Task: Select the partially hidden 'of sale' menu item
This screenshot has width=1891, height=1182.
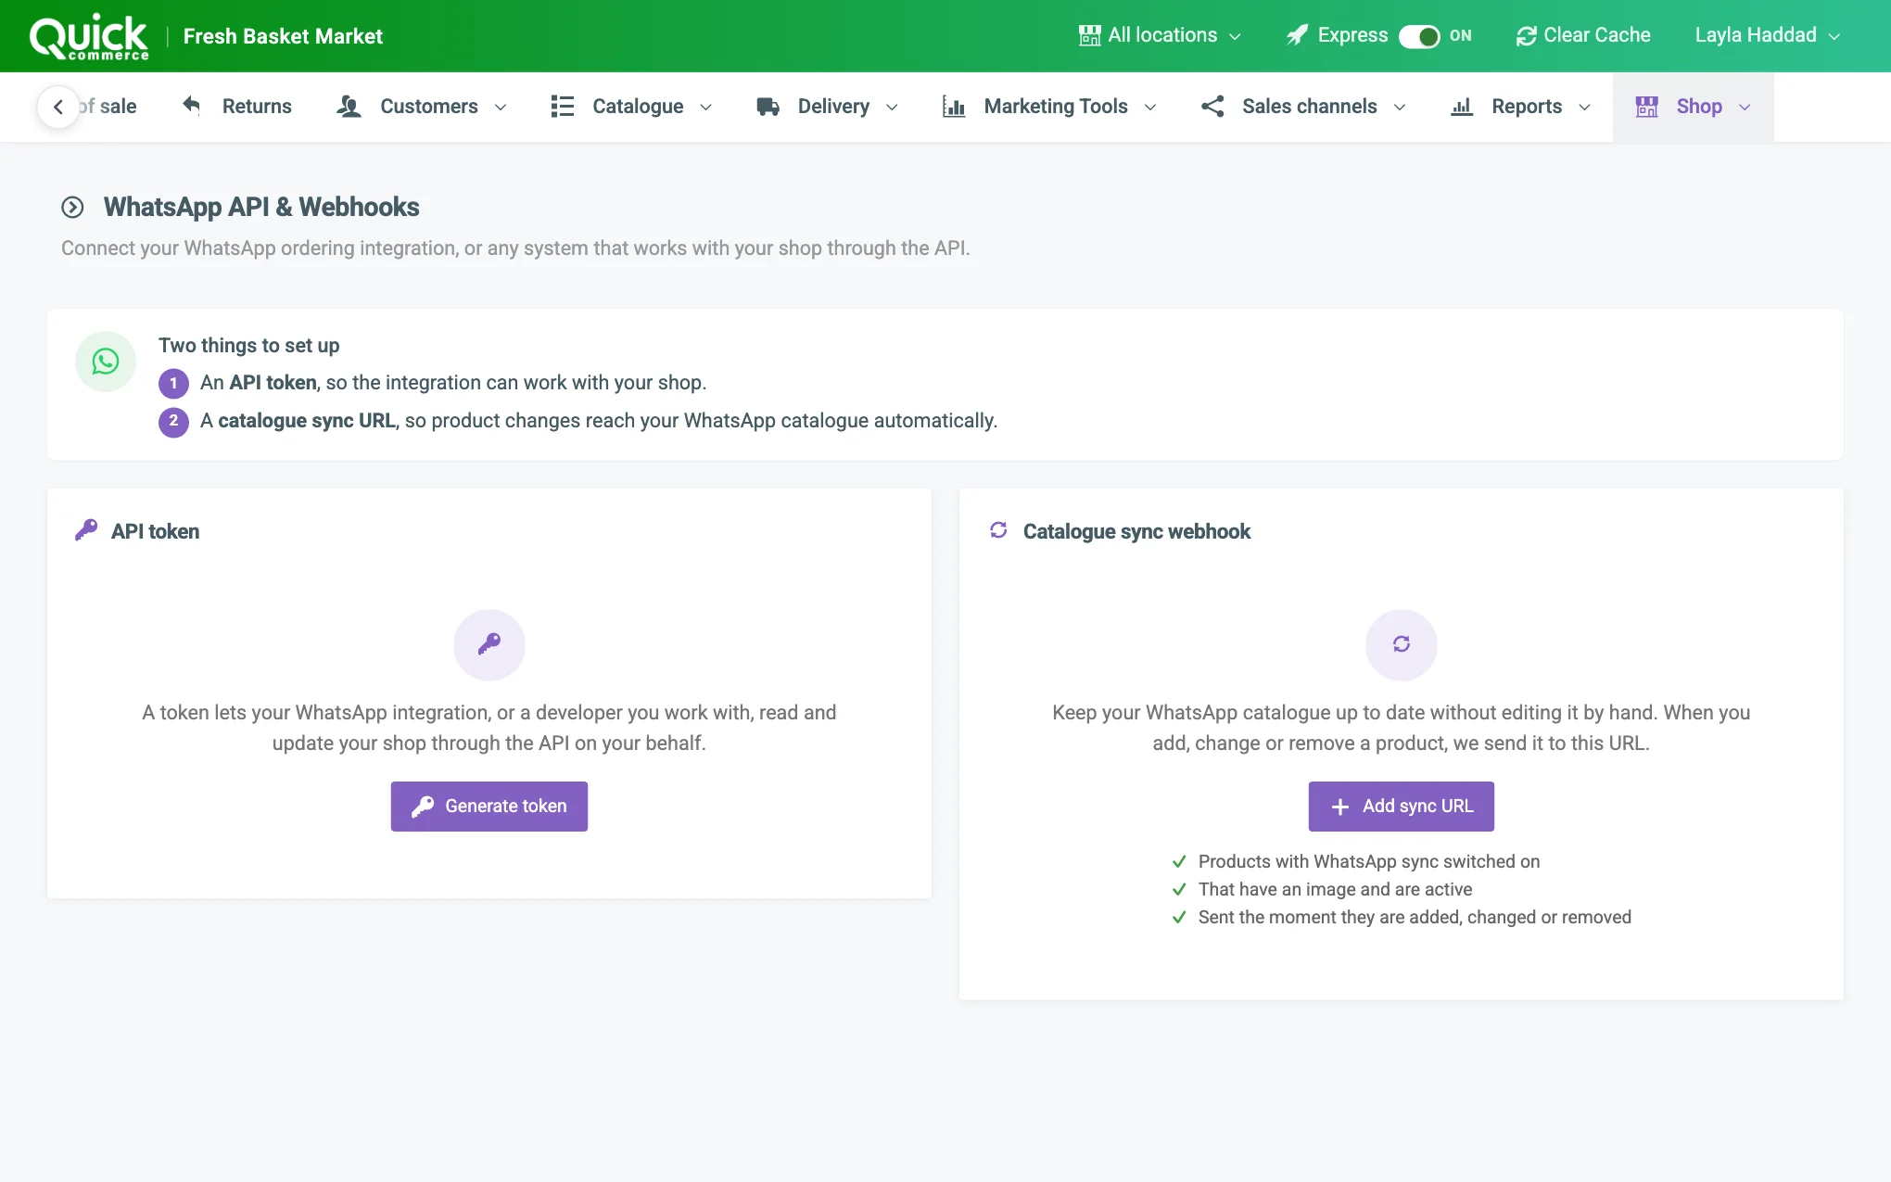Action: [x=109, y=107]
